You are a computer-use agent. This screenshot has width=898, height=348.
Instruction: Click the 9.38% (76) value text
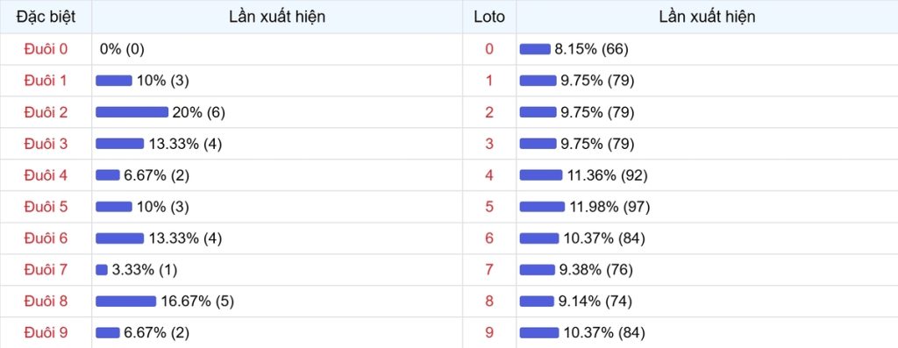[596, 270]
